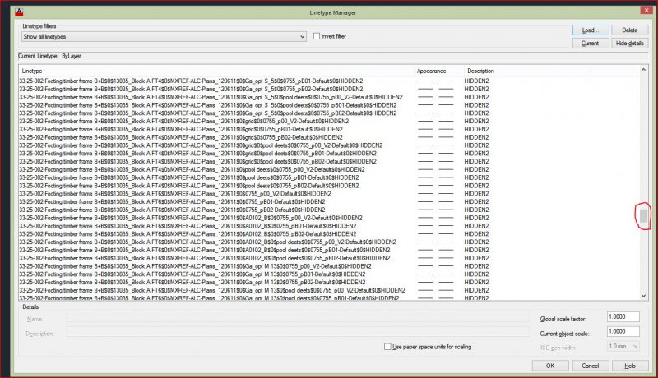This screenshot has width=658, height=378.
Task: Select row 'FT4...120611$0$pool deets$0$0755_p00_V2-Default$0$HIDDEN2'
Action: (x=330, y=169)
